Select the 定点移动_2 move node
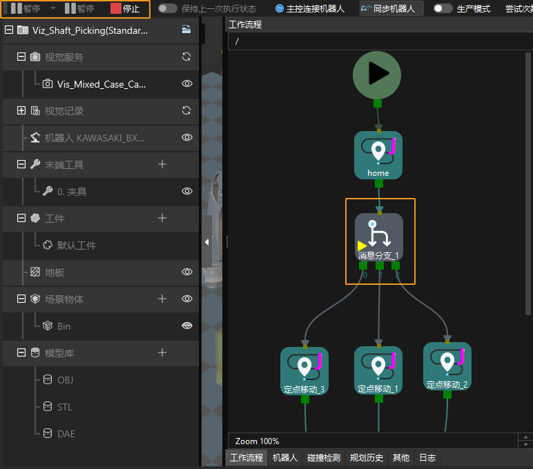Screen dimensions: 533x469 coord(447,366)
